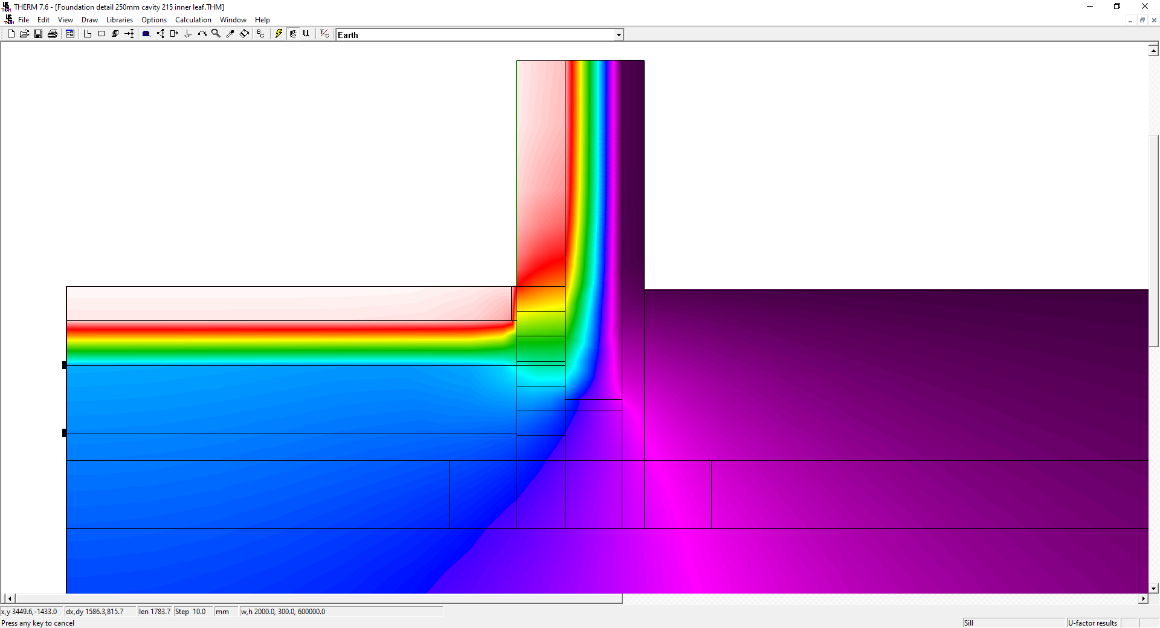Pick a material with the eyedropper tool
Image resolution: width=1160 pixels, height=628 pixels.
[x=230, y=34]
